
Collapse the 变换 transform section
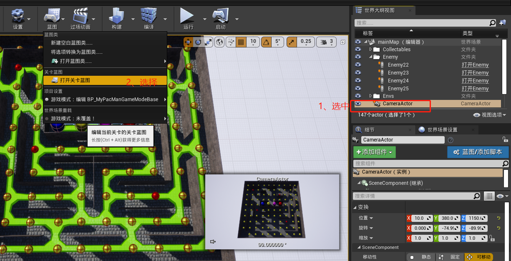pos(355,207)
